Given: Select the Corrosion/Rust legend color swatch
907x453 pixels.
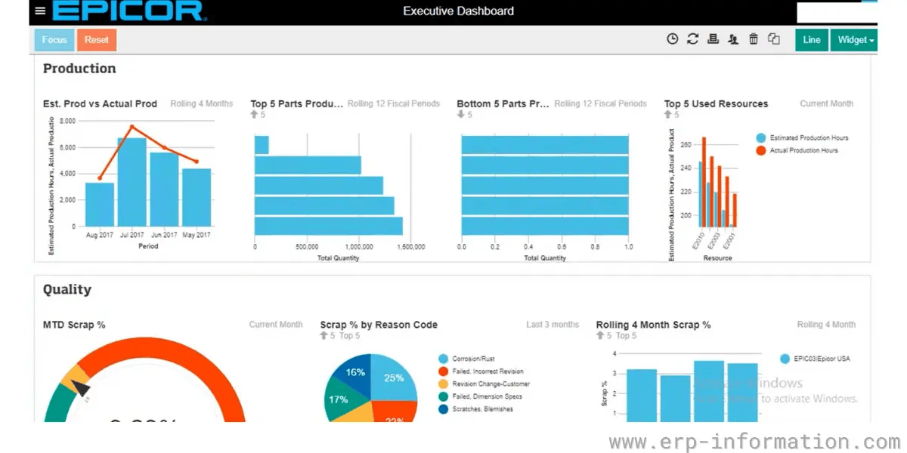Looking at the screenshot, I should tap(443, 360).
